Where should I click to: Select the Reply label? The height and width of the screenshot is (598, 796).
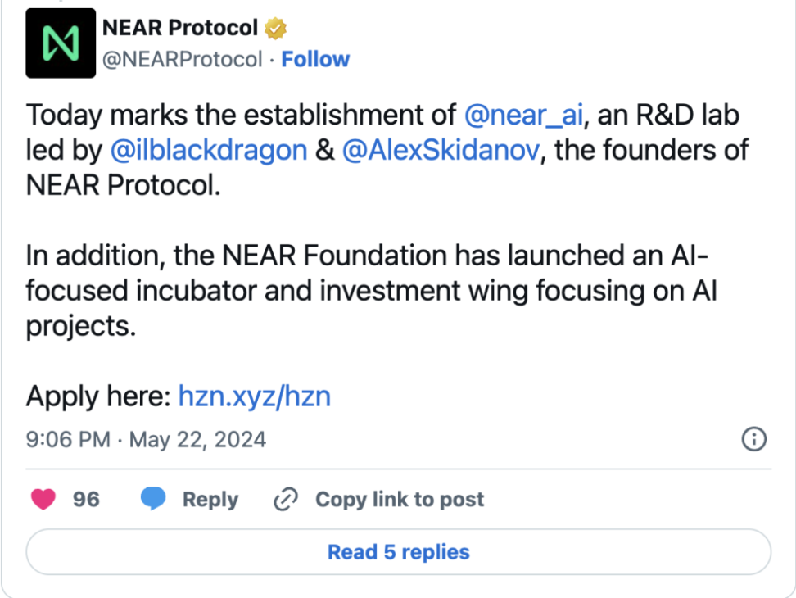coord(210,499)
